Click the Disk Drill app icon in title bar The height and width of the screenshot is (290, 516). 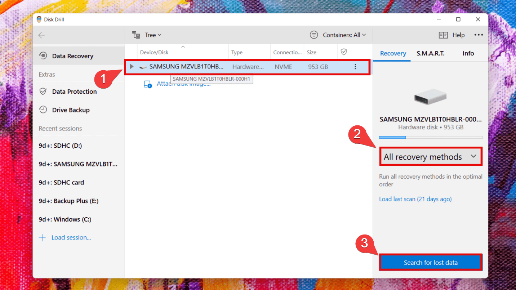(39, 19)
